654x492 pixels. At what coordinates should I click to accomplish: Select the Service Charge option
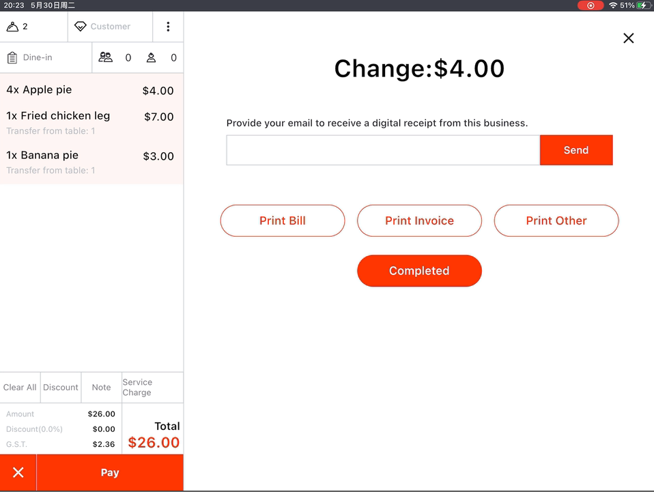pyautogui.click(x=152, y=388)
